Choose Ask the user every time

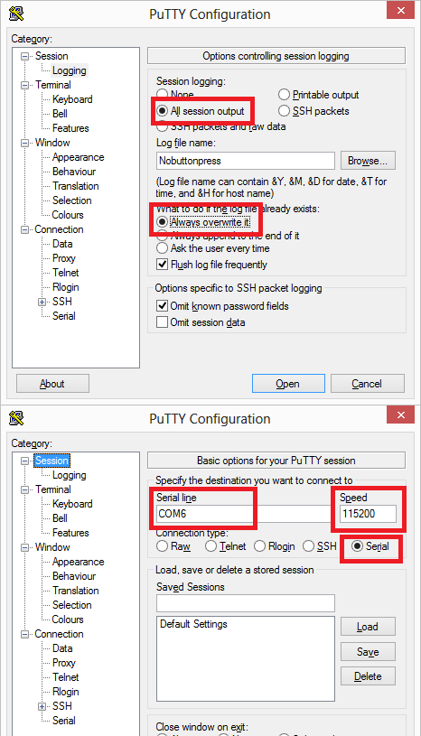(x=162, y=248)
